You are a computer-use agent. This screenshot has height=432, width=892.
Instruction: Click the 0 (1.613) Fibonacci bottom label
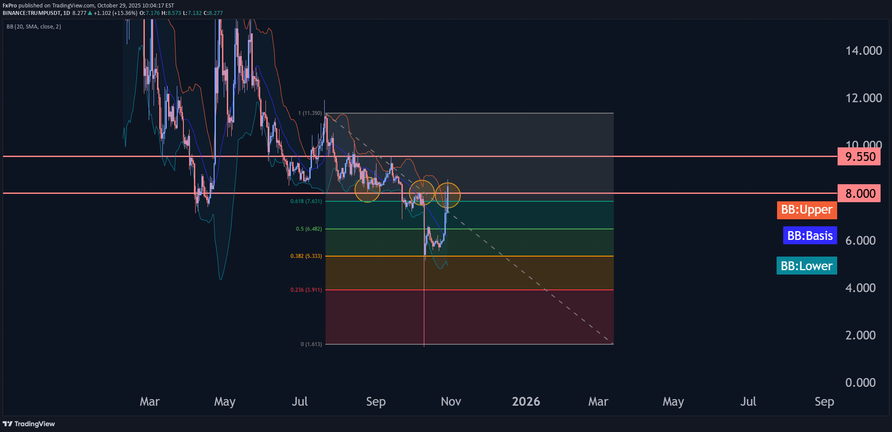coord(311,344)
